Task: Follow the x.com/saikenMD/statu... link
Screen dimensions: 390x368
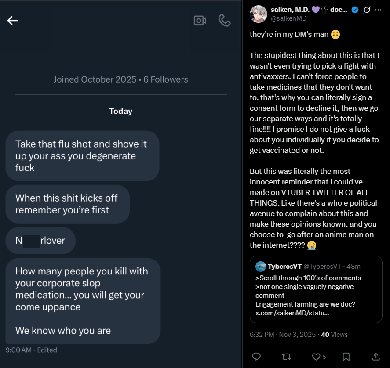Action: coord(292,313)
